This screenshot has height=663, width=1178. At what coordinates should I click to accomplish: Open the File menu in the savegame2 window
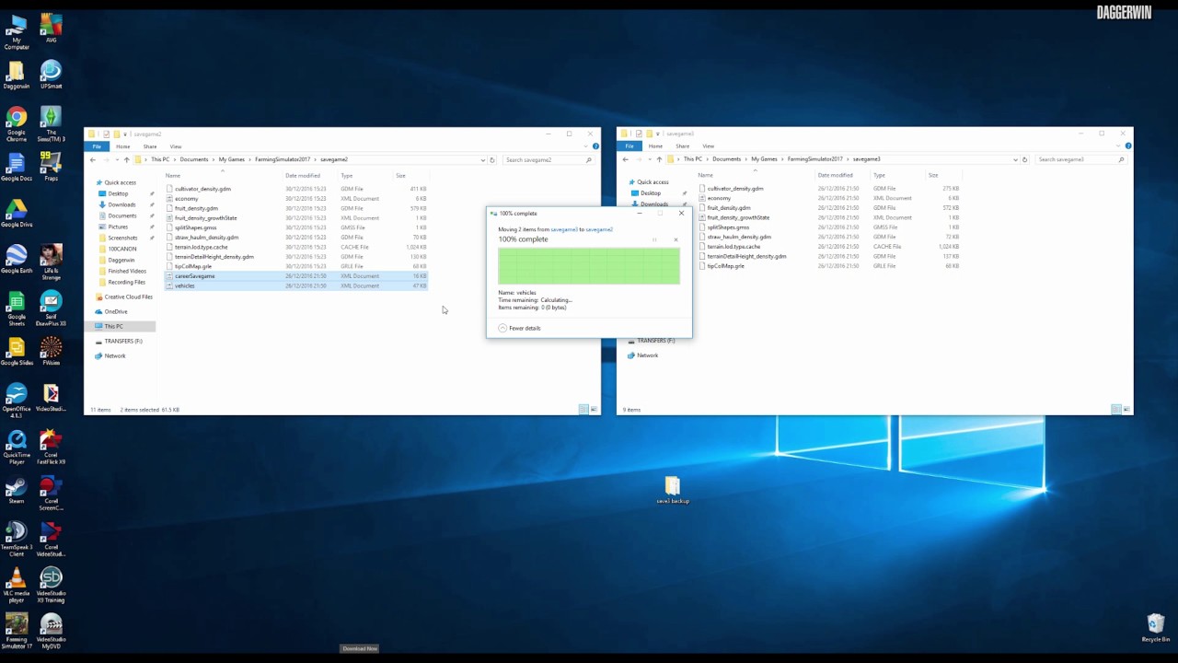click(x=97, y=146)
